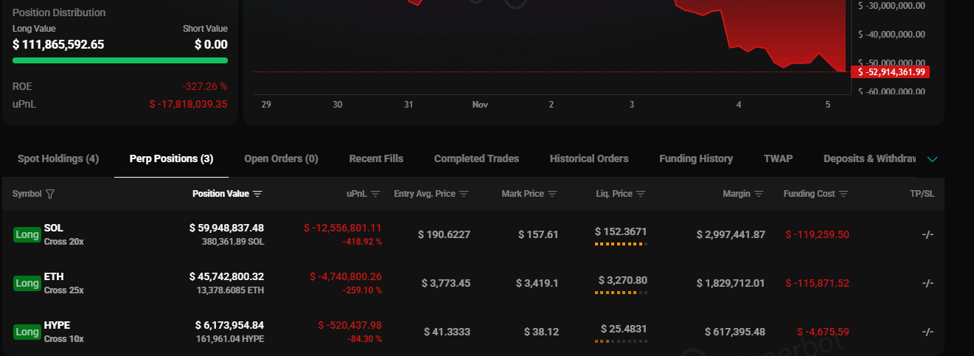Click the SOL Long badge
This screenshot has height=356, width=974.
tap(27, 234)
